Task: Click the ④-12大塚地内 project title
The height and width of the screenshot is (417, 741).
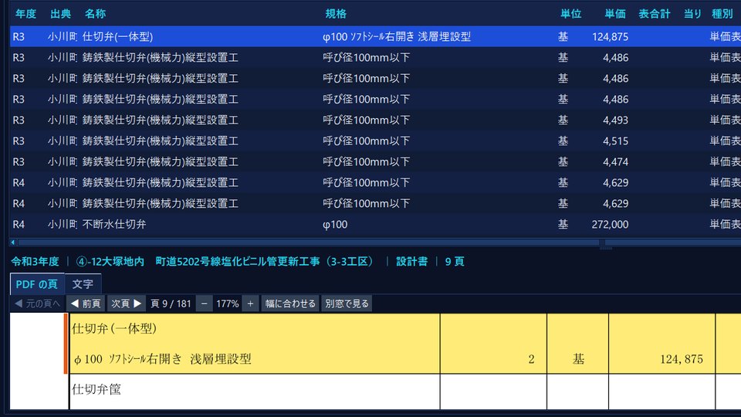Action: click(x=225, y=262)
